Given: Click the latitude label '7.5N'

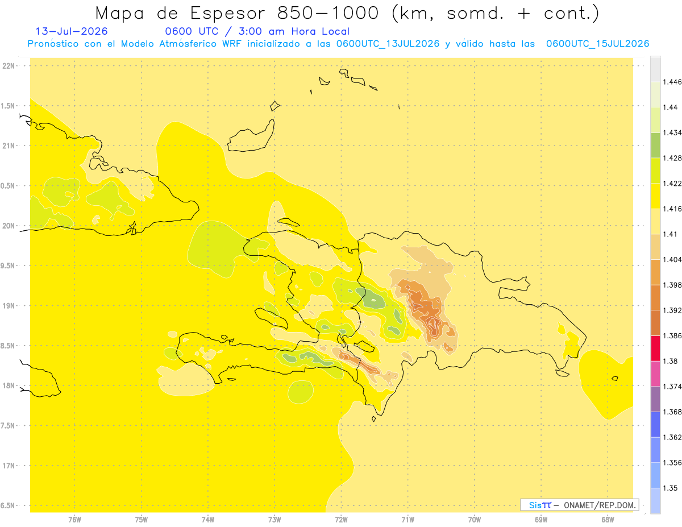Looking at the screenshot, I should [9, 426].
